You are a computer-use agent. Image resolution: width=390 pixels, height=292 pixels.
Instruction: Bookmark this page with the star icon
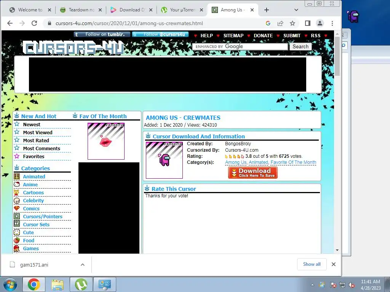(292, 23)
